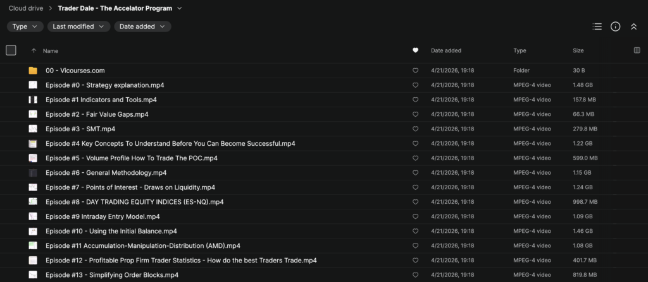The image size is (648, 282).
Task: Click sort arrow beside Name column
Action: [34, 50]
